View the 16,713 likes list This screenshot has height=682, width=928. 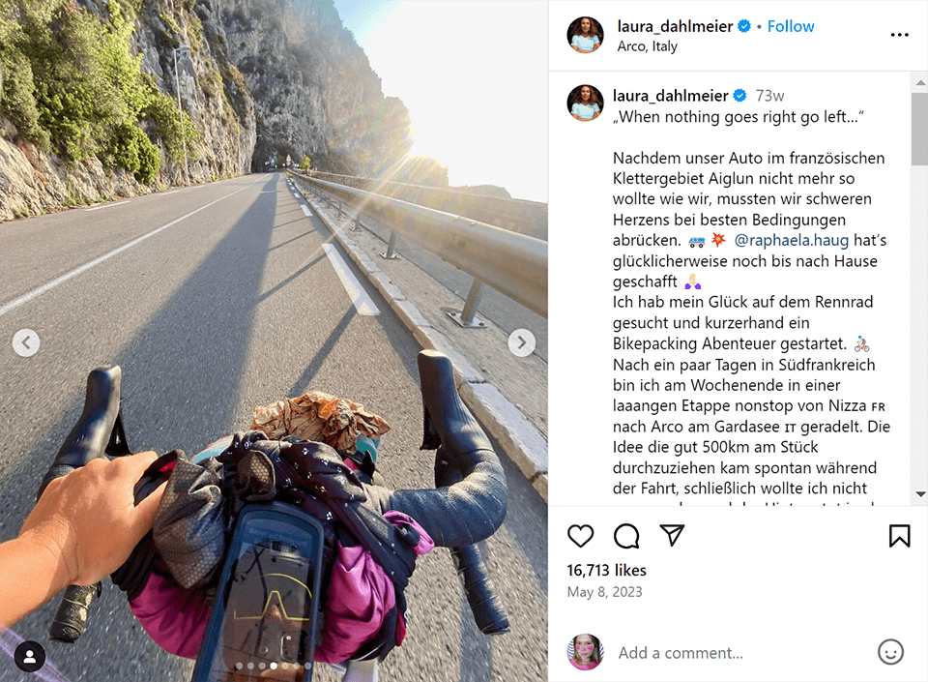point(606,570)
